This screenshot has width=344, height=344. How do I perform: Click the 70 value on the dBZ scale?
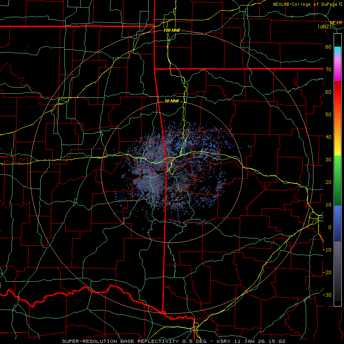coord(328,69)
